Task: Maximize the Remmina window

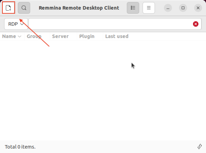Action: point(183,8)
